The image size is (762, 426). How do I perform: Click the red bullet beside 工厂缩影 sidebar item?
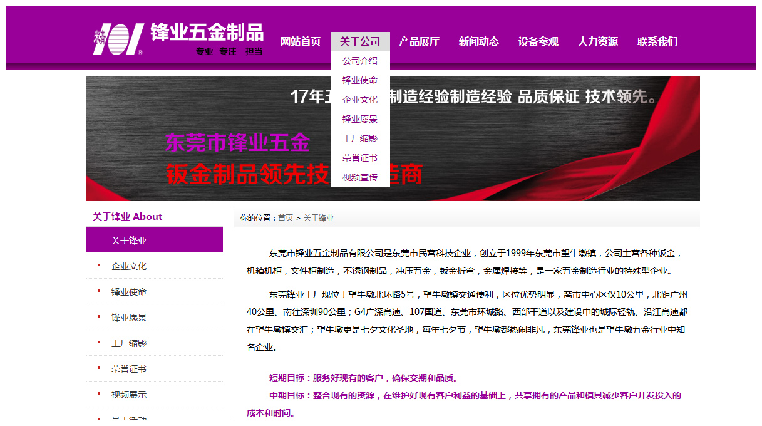99,343
